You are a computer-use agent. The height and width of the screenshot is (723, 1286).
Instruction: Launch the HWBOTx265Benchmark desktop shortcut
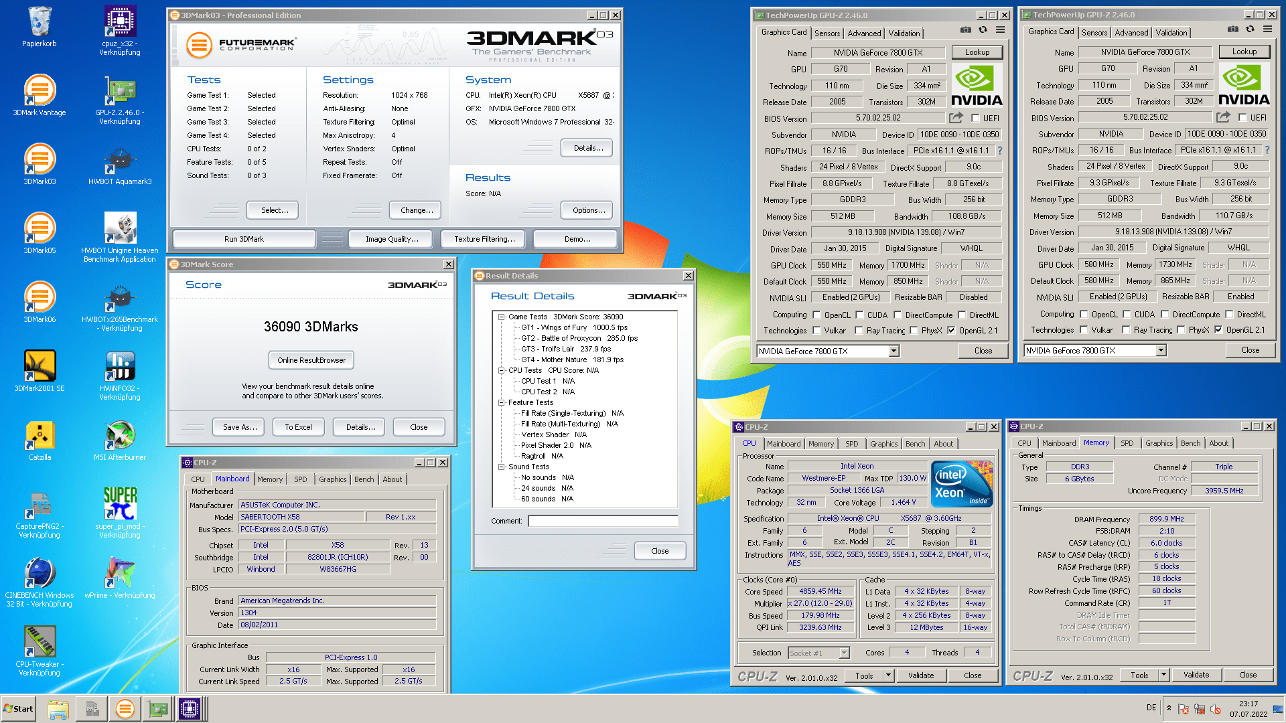pyautogui.click(x=120, y=306)
